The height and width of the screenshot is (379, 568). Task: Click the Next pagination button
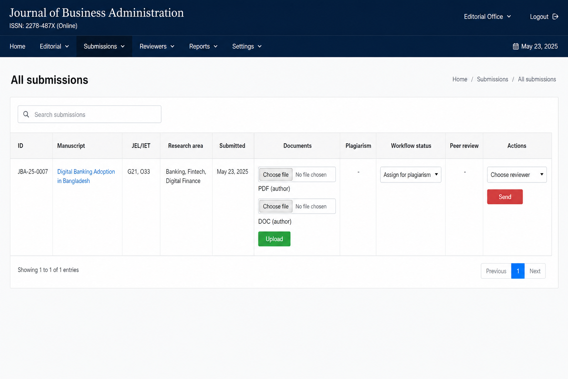tap(535, 271)
